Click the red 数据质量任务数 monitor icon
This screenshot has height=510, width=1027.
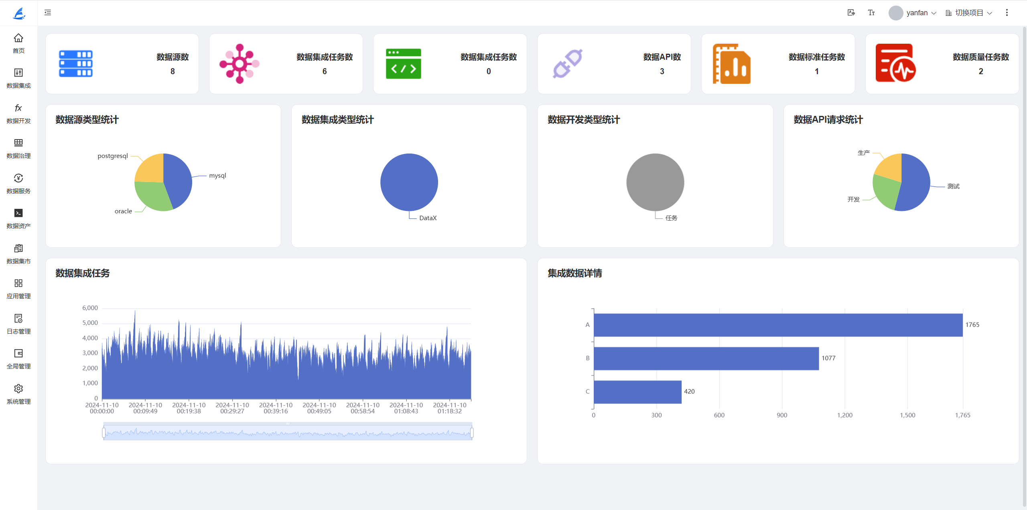pos(895,63)
